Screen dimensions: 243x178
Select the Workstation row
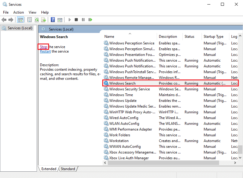tap(170, 141)
